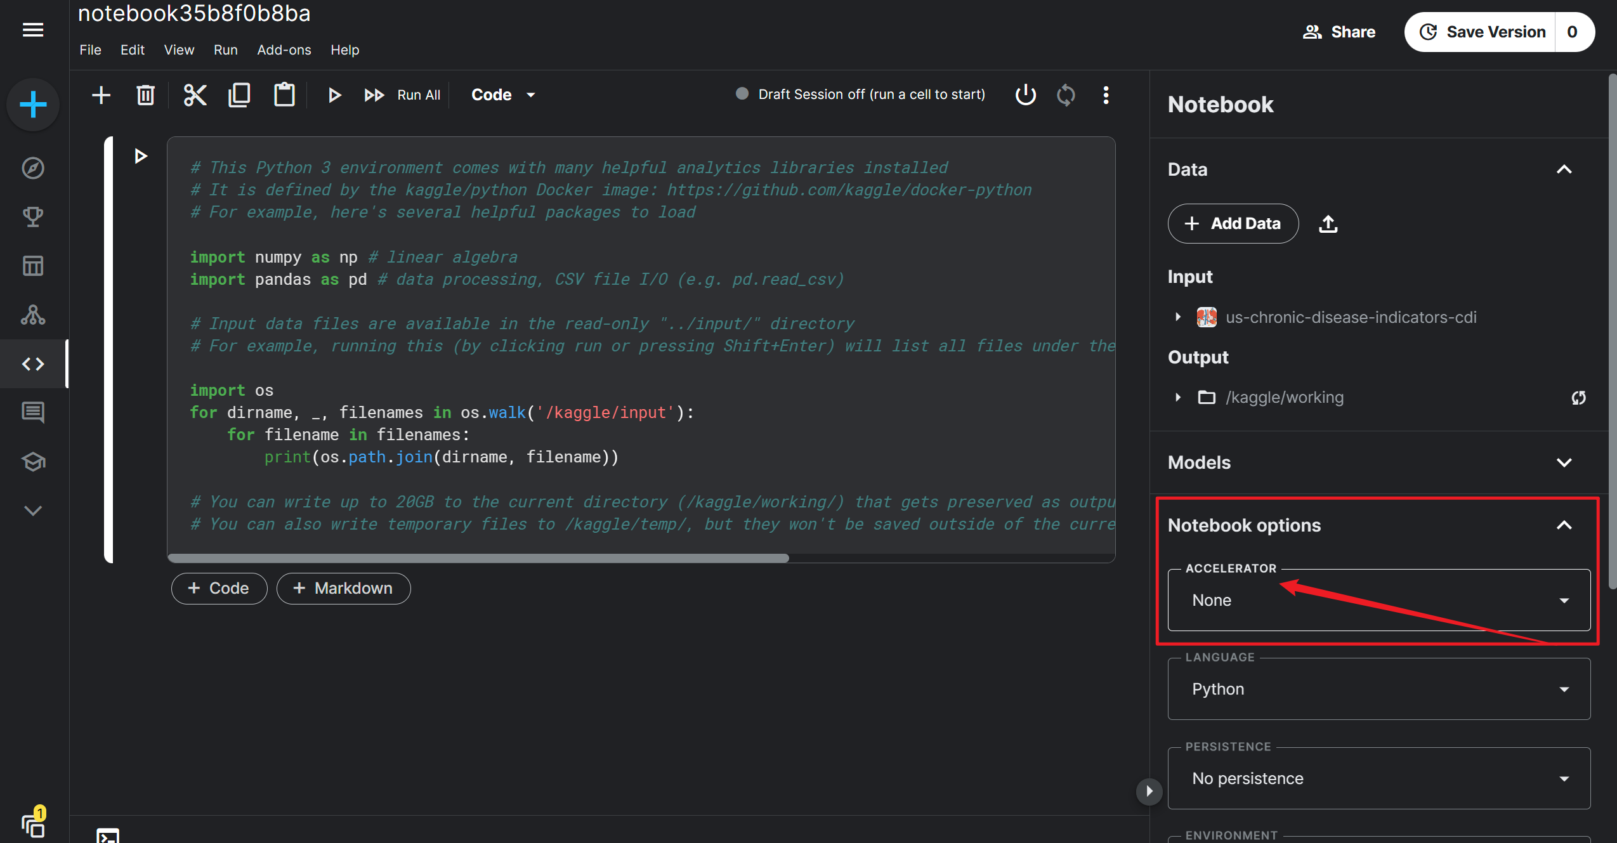Open Competitions trophy icon in sidebar
The width and height of the screenshot is (1617, 843).
tap(33, 217)
